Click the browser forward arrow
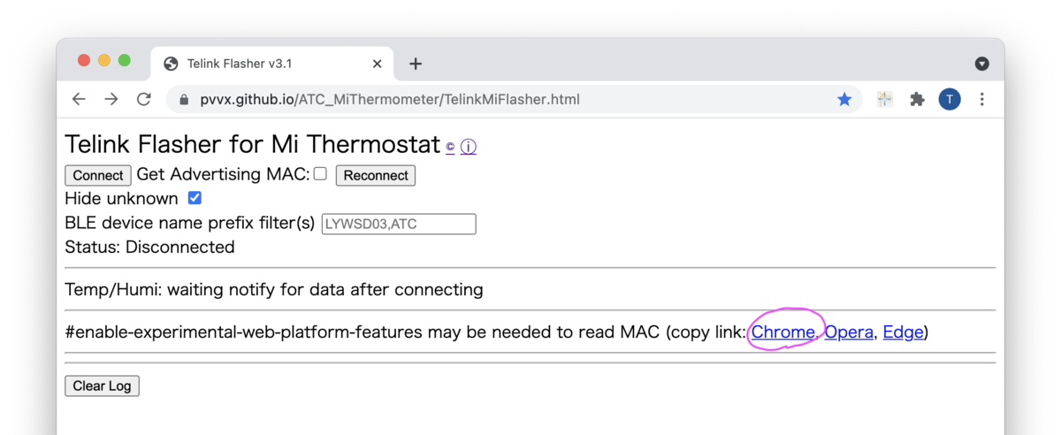Screen dimensions: 1061x435 (x=111, y=99)
